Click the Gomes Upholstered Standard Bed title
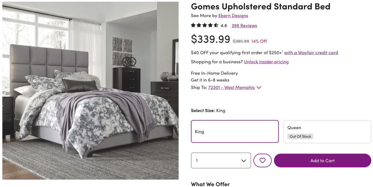Screen dimensions: 373x187 (261, 7)
